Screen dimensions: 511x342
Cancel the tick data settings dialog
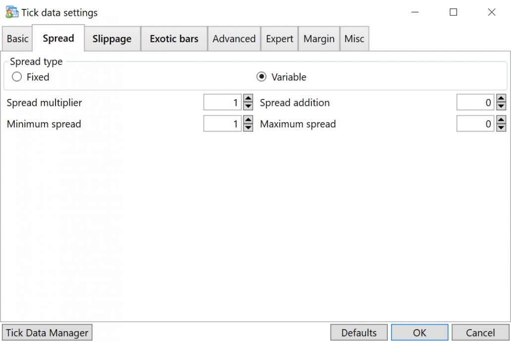coord(480,332)
